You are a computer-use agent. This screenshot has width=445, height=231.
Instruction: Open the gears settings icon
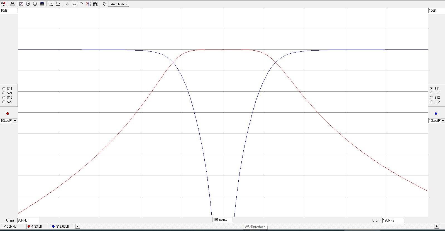pyautogui.click(x=95, y=4)
